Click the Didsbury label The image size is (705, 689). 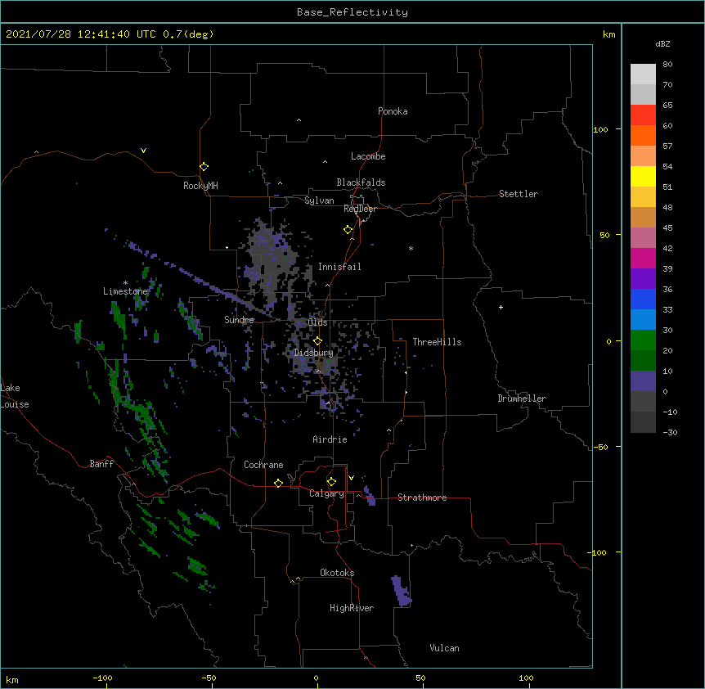tap(314, 353)
